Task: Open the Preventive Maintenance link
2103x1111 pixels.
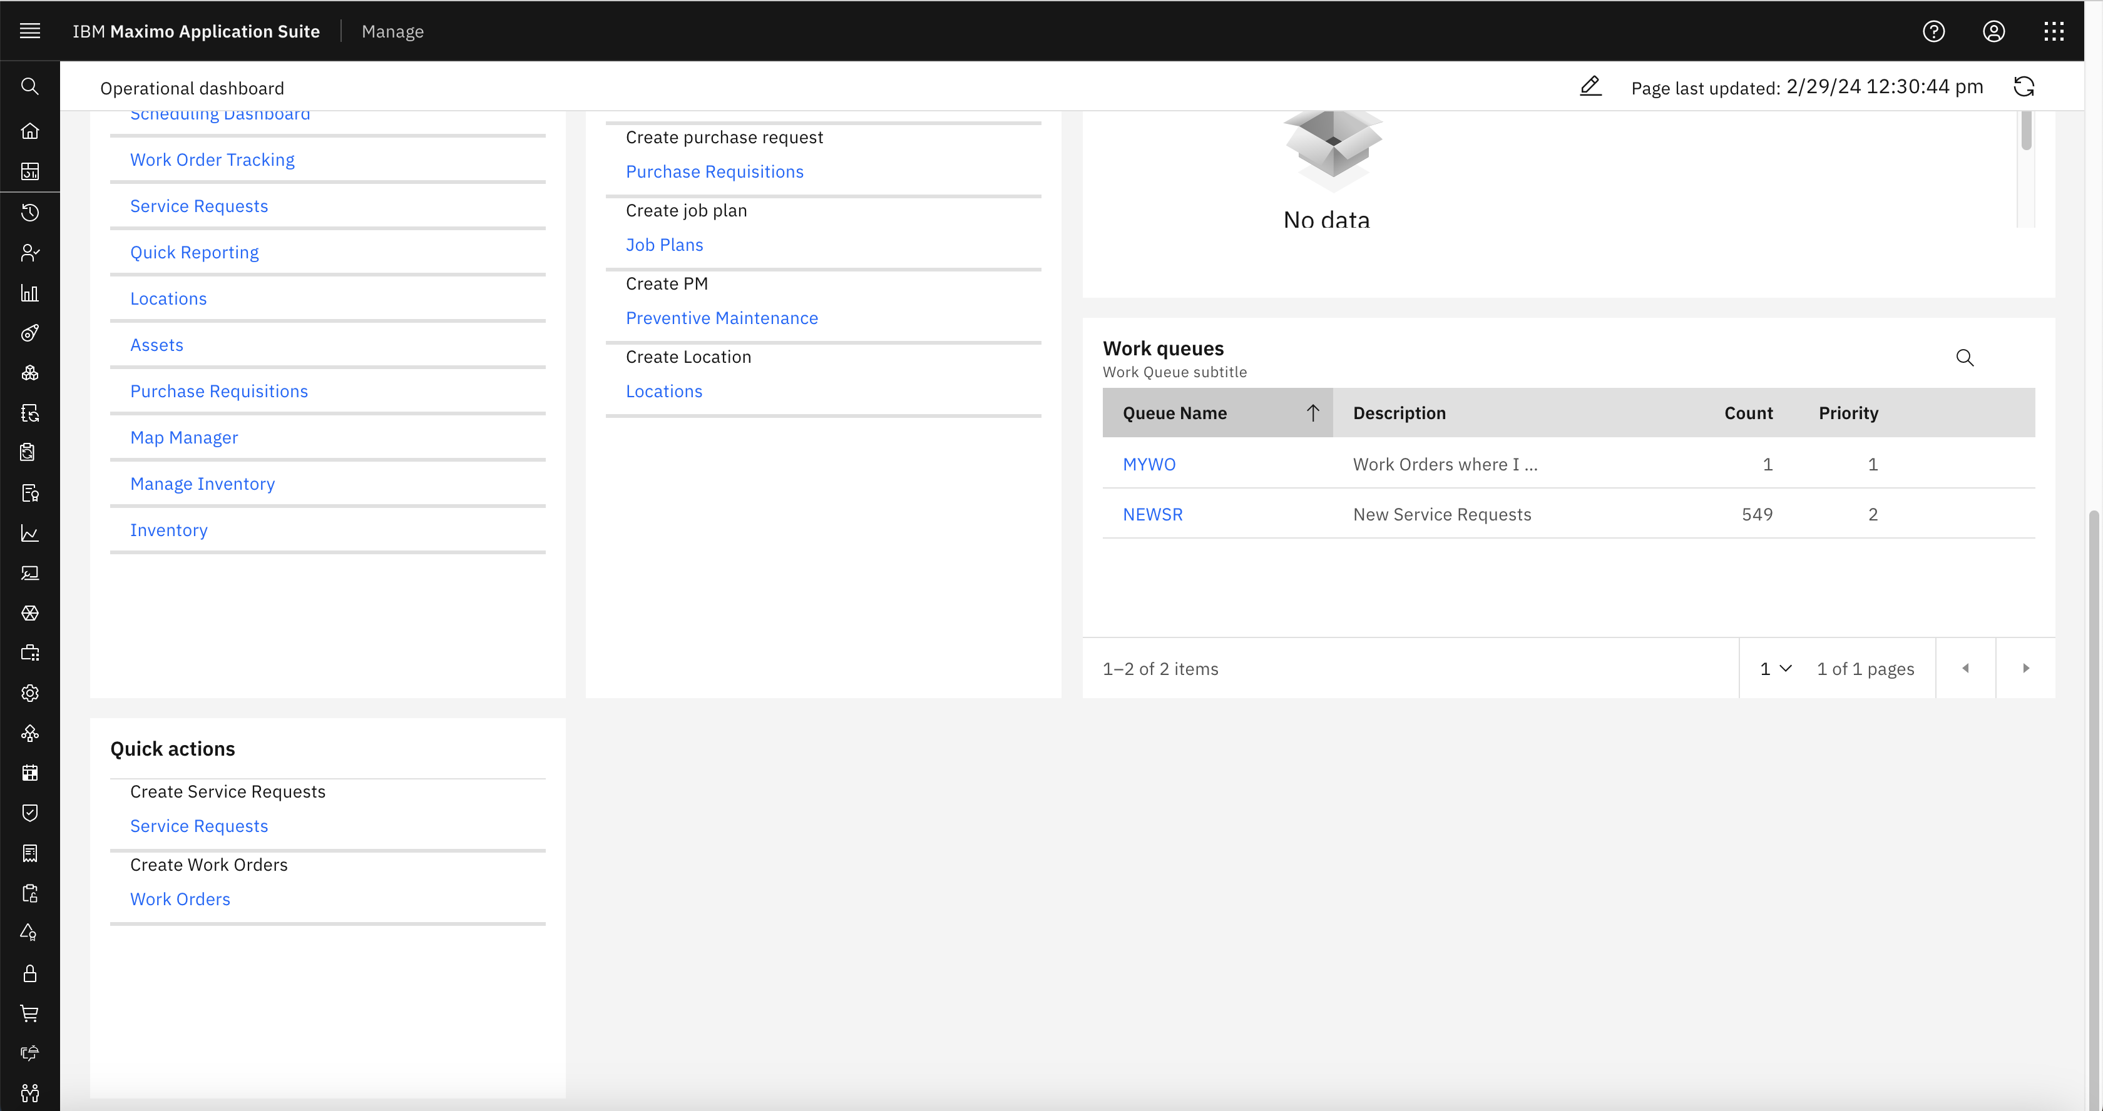Action: coord(722,318)
